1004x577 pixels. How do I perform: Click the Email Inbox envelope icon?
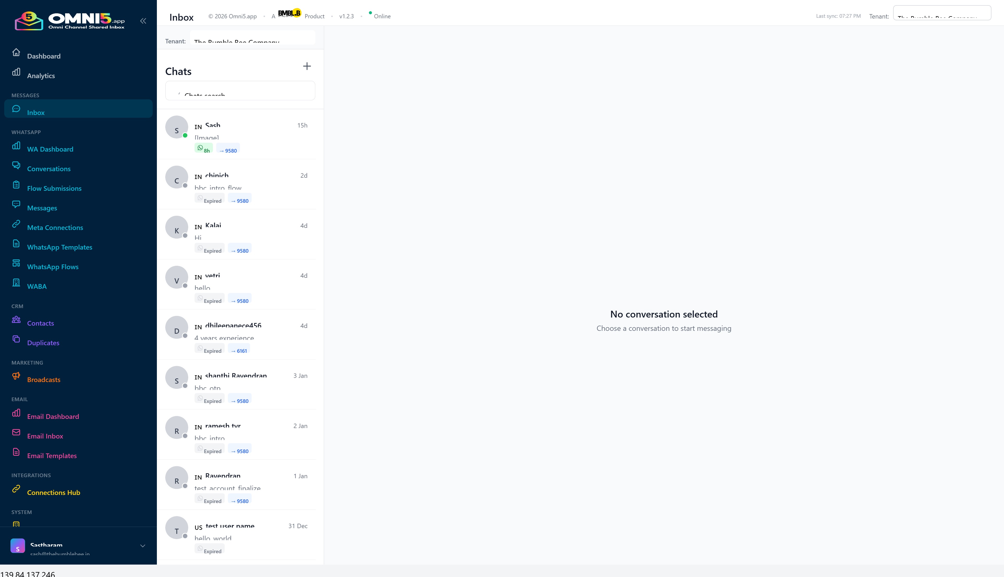(x=16, y=432)
